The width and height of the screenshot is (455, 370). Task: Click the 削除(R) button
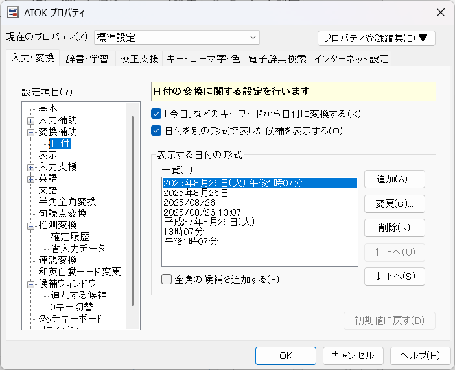[395, 228]
